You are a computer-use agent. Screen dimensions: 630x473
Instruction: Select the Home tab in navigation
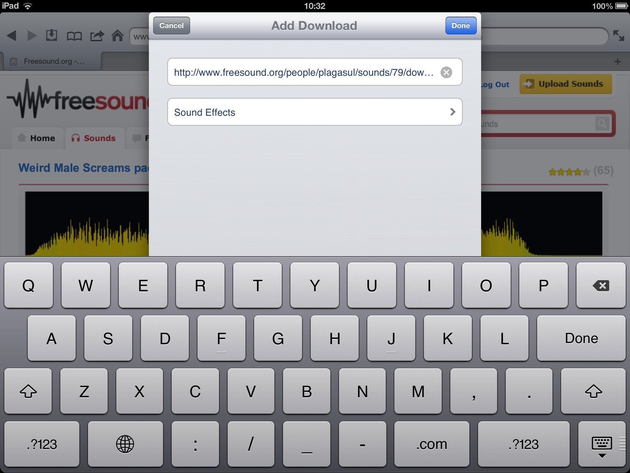38,138
